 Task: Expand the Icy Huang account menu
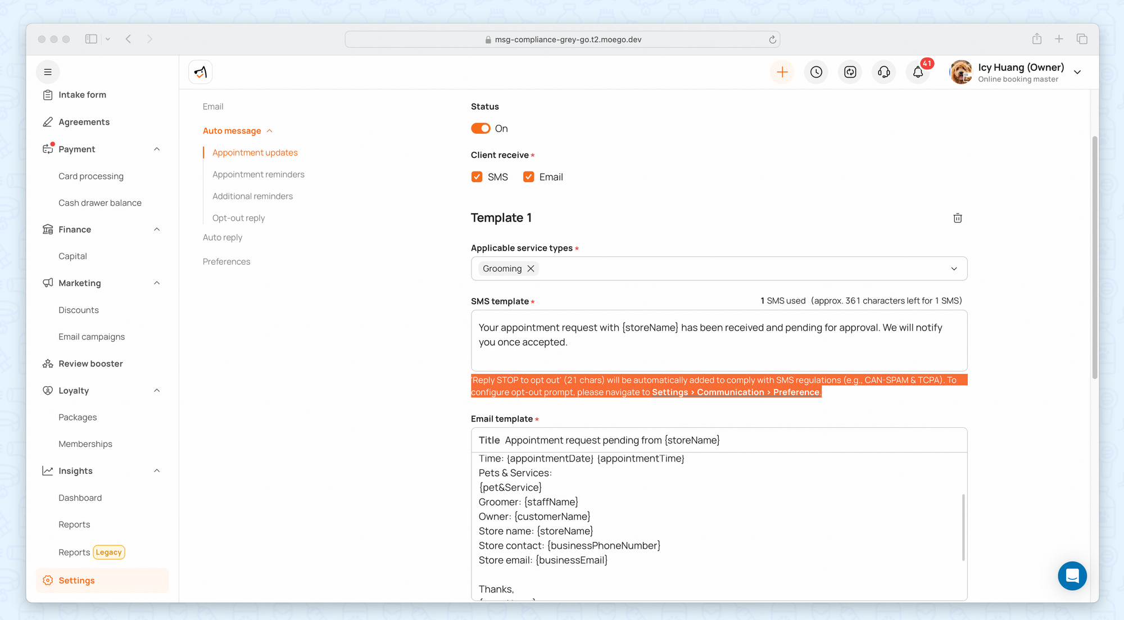(x=1077, y=72)
